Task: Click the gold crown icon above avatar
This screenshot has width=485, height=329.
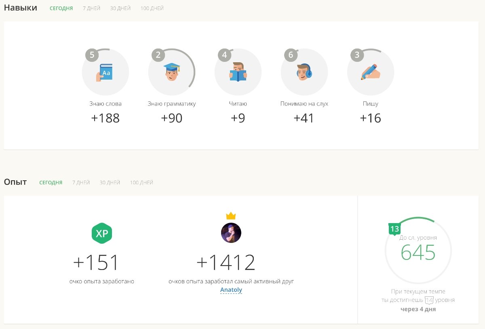Action: (x=231, y=216)
